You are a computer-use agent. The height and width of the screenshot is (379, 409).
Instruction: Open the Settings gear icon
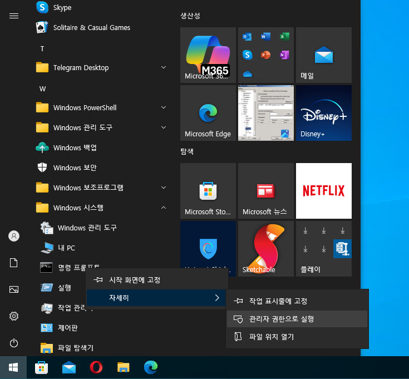[x=14, y=316]
